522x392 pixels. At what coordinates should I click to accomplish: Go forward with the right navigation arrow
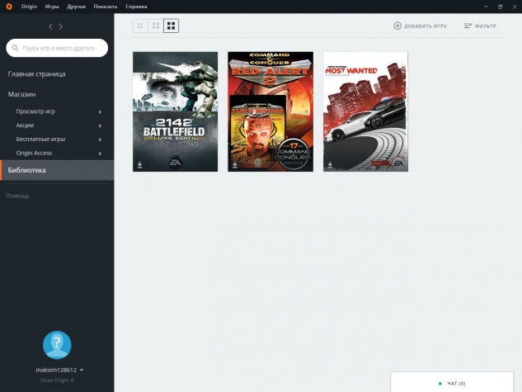point(60,26)
